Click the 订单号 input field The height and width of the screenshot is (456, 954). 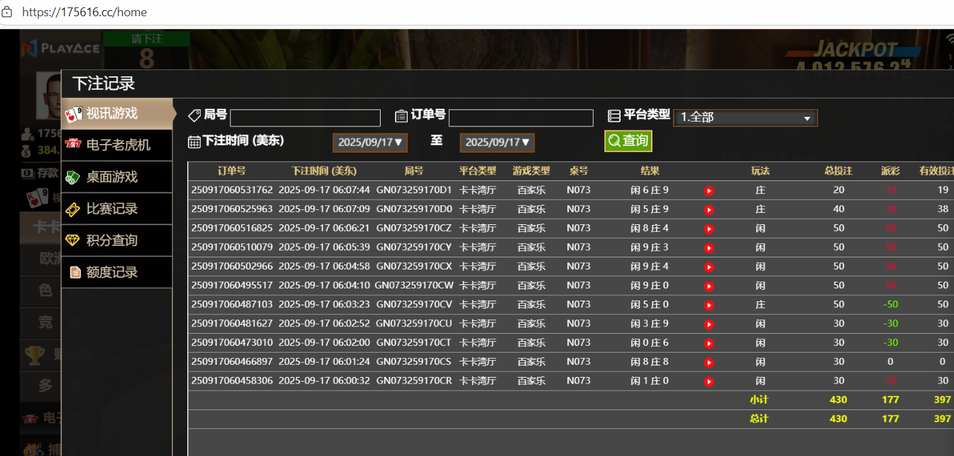point(521,118)
